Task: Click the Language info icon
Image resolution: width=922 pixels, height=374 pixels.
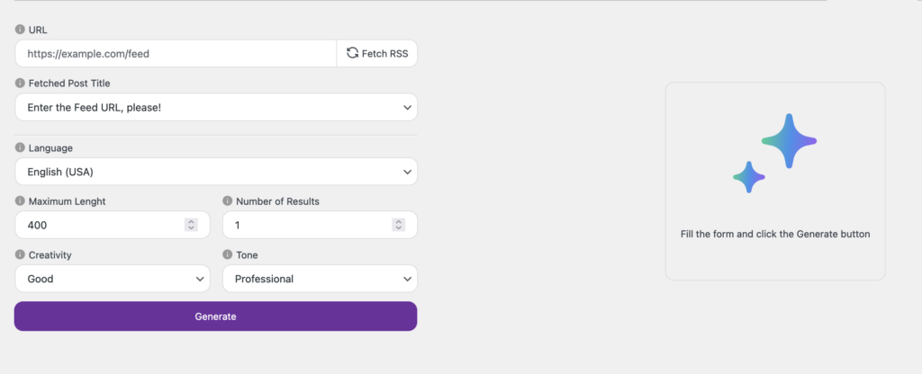Action: pyautogui.click(x=20, y=147)
